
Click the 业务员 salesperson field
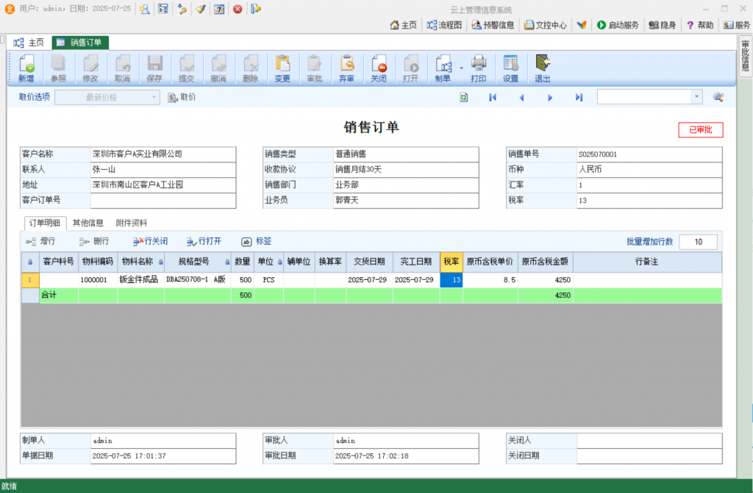[x=406, y=200]
